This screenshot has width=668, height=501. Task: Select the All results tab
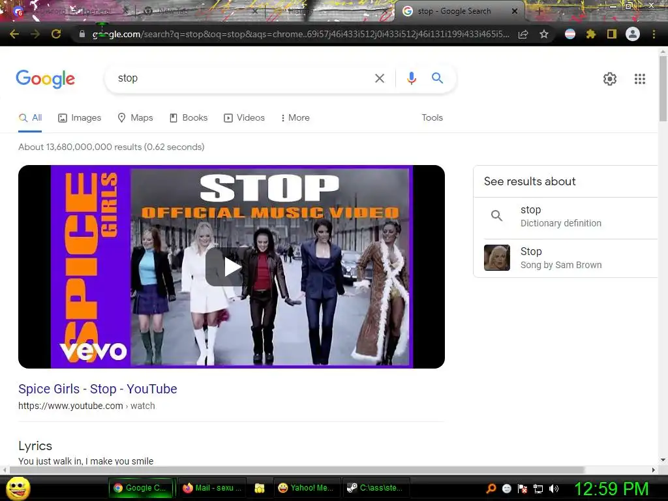30,118
